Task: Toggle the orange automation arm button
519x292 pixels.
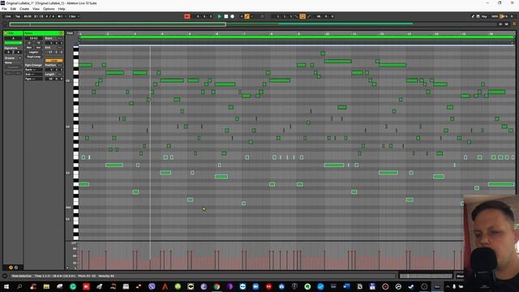Action: [x=247, y=16]
